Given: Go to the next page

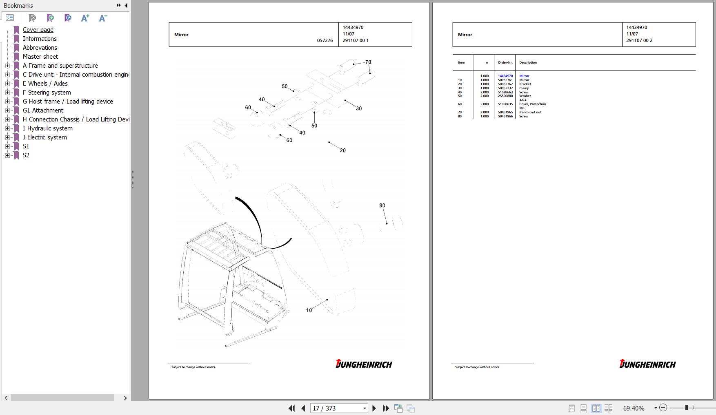Looking at the screenshot, I should click(374, 408).
